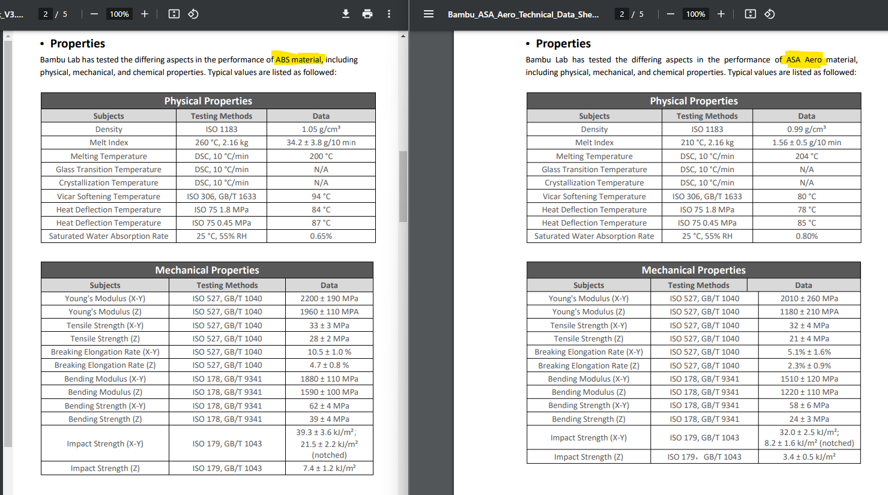
Task: Click ASA tensile strength 32 ± 4 MPa
Action: (x=809, y=325)
